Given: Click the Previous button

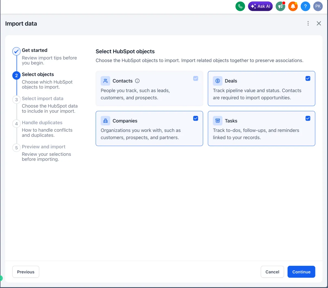Looking at the screenshot, I should (x=26, y=272).
